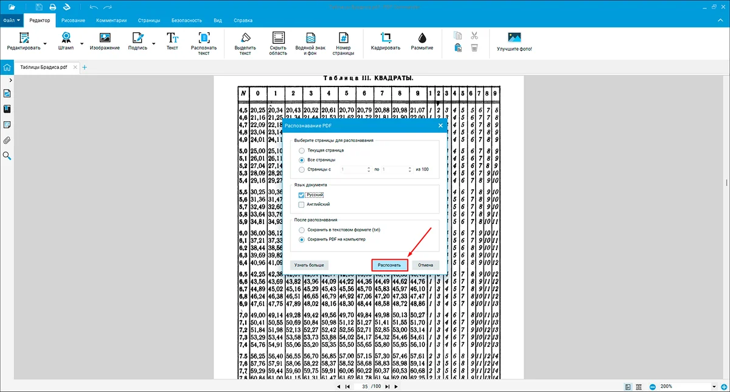Expand the Edit (Редактировать) dropdown arrow

point(47,44)
